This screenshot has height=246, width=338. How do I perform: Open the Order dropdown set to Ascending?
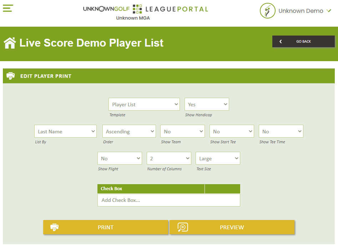coord(129,132)
